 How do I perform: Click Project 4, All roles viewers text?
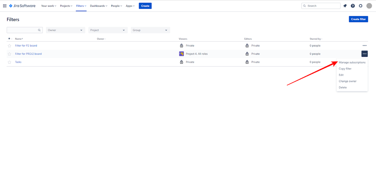197,54
